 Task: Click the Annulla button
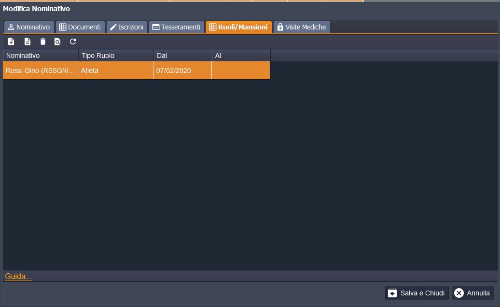point(472,293)
